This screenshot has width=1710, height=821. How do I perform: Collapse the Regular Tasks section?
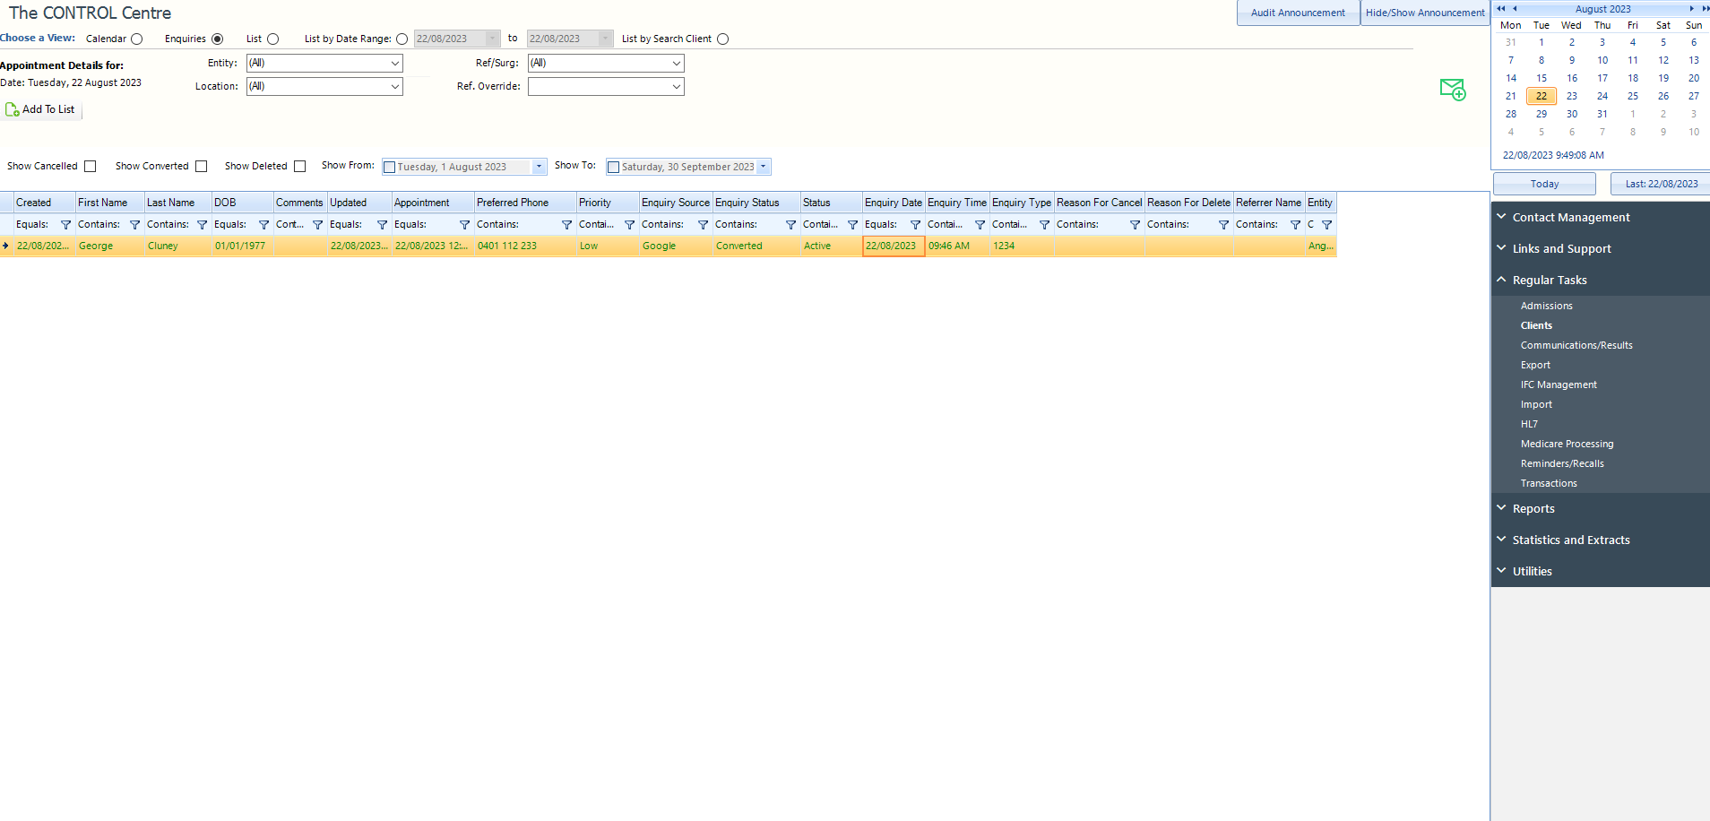(1601, 280)
